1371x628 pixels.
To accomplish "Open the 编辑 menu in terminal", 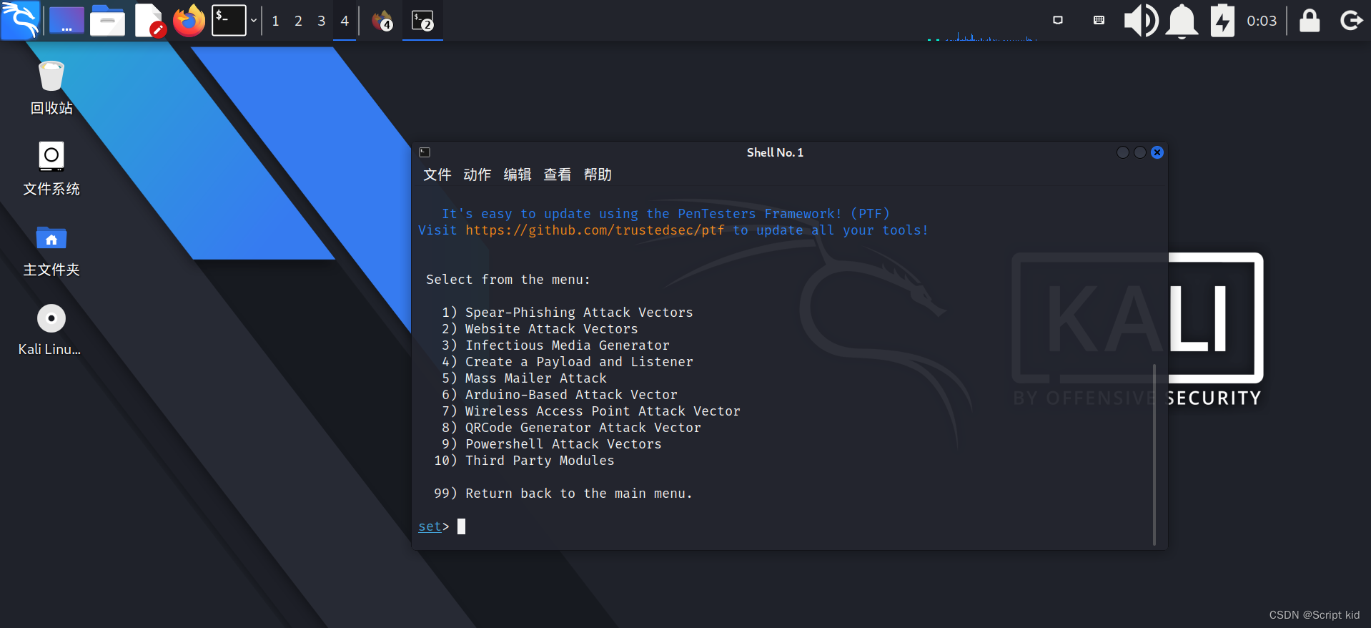I will (x=518, y=175).
